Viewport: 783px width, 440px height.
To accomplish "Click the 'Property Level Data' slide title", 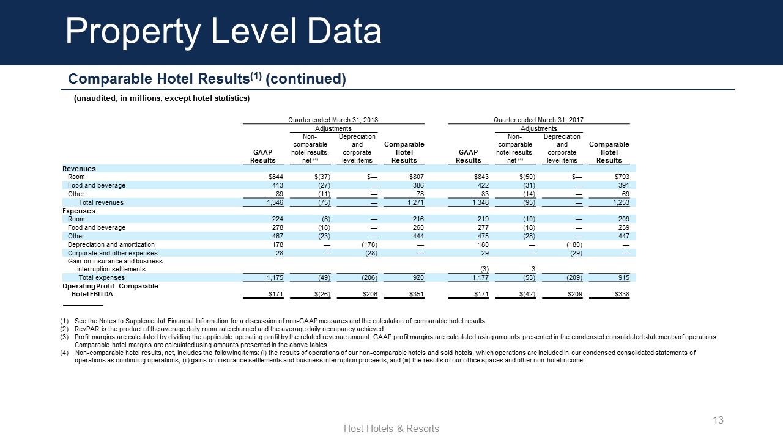I will 224,32.
